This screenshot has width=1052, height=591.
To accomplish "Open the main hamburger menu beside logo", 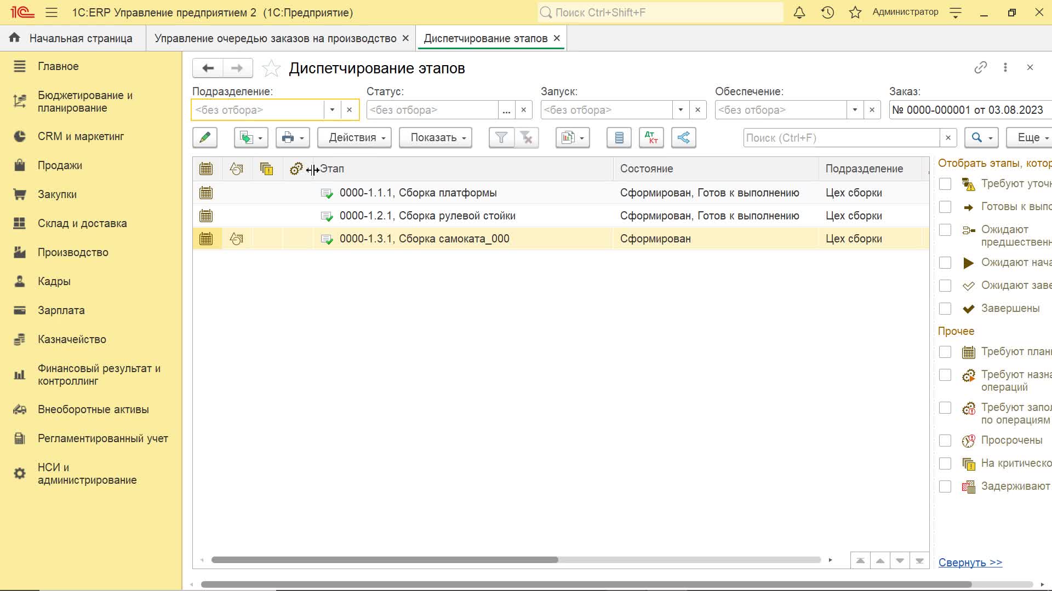I will tap(52, 13).
